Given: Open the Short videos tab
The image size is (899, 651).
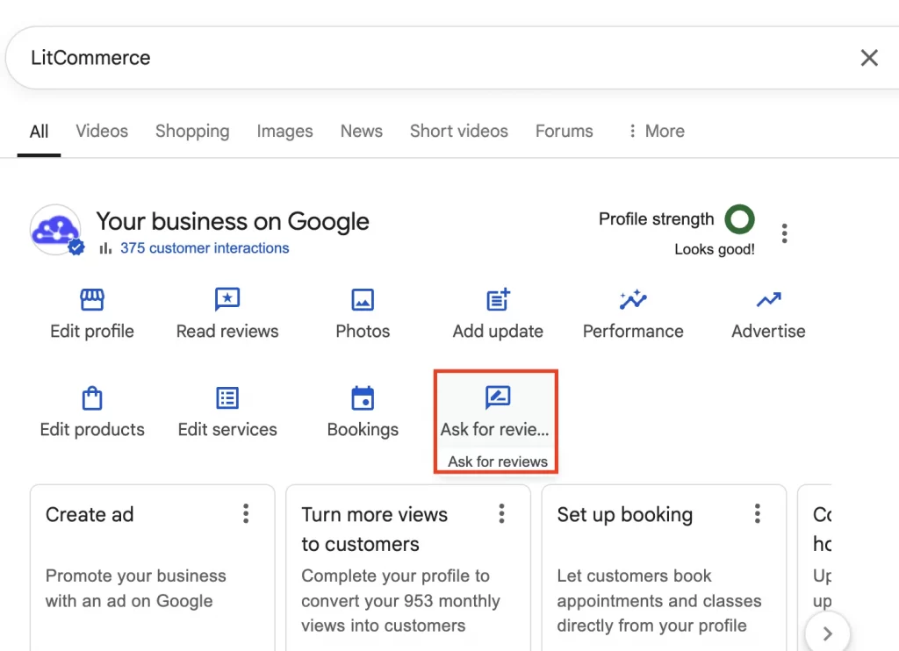Looking at the screenshot, I should tap(459, 132).
